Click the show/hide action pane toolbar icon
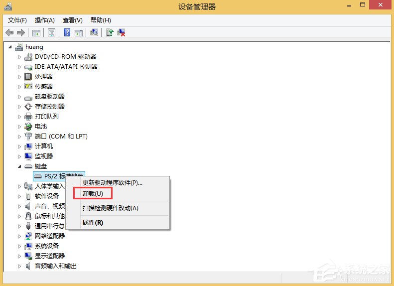Viewport: 394px width, 286px height. (x=79, y=33)
